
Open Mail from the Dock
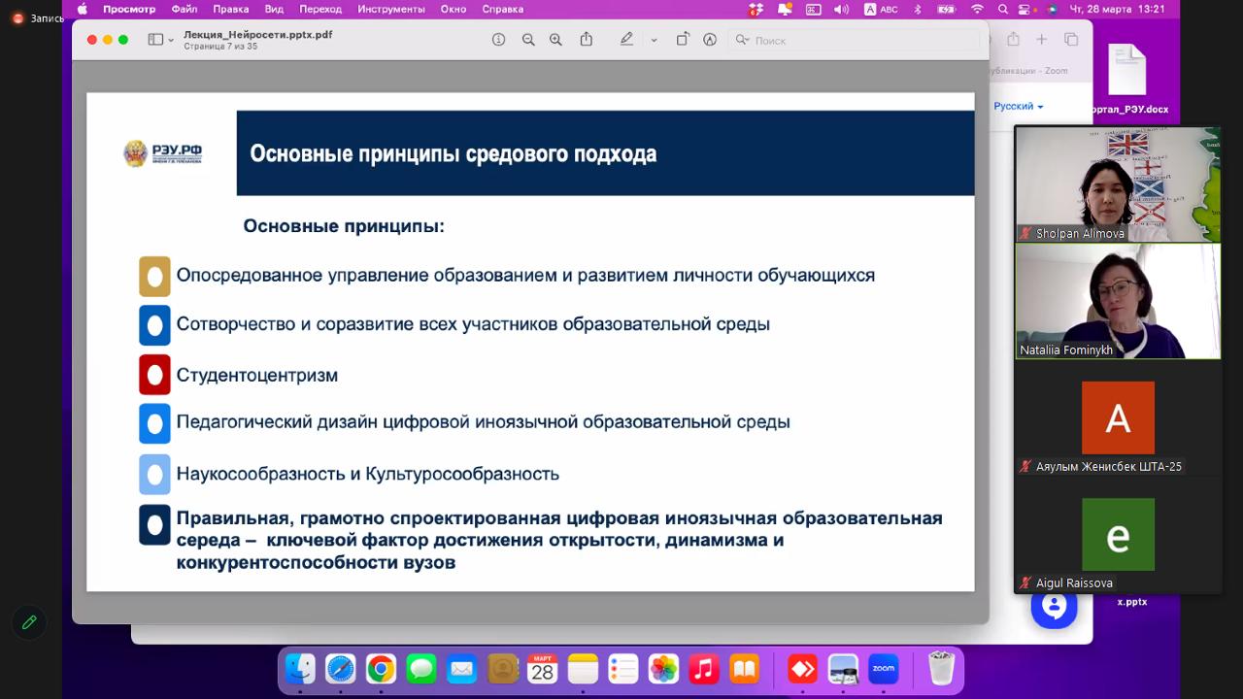click(461, 669)
